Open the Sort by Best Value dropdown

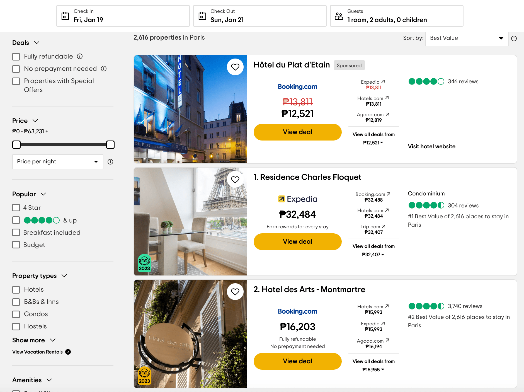[x=467, y=38]
